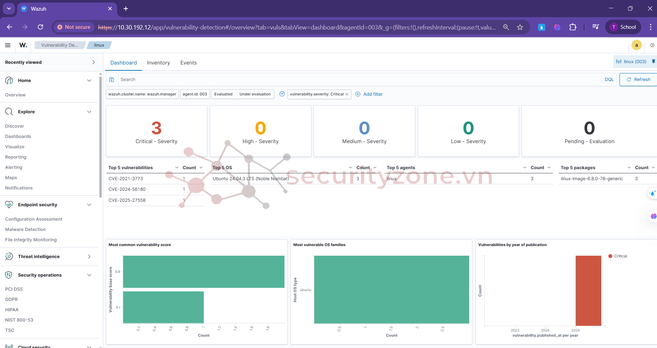Click the linux (003) agent button
The height and width of the screenshot is (348, 657).
(631, 62)
